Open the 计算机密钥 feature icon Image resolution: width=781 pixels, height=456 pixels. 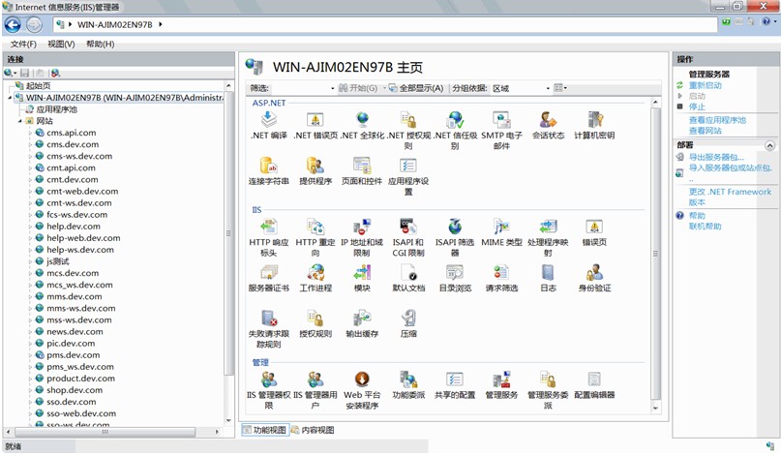(594, 125)
